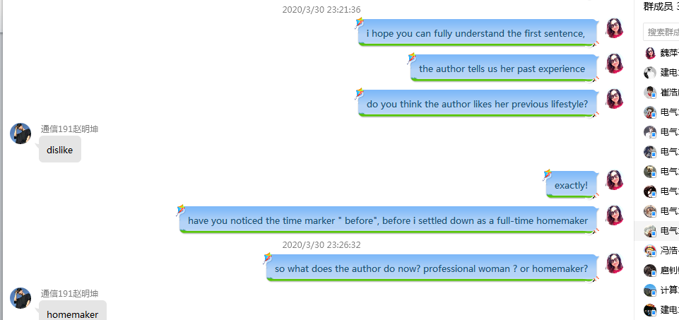The image size is (679, 320).
Task: Select the highlighted 电气 member row
Action: point(656,231)
